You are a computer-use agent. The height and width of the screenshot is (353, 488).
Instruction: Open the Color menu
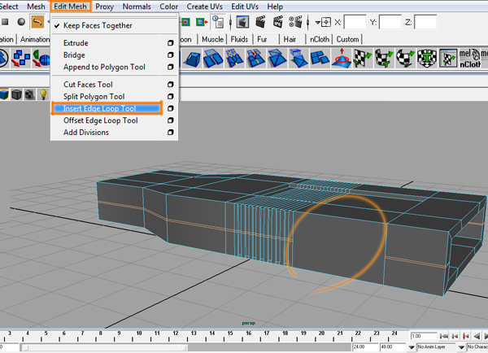point(168,7)
